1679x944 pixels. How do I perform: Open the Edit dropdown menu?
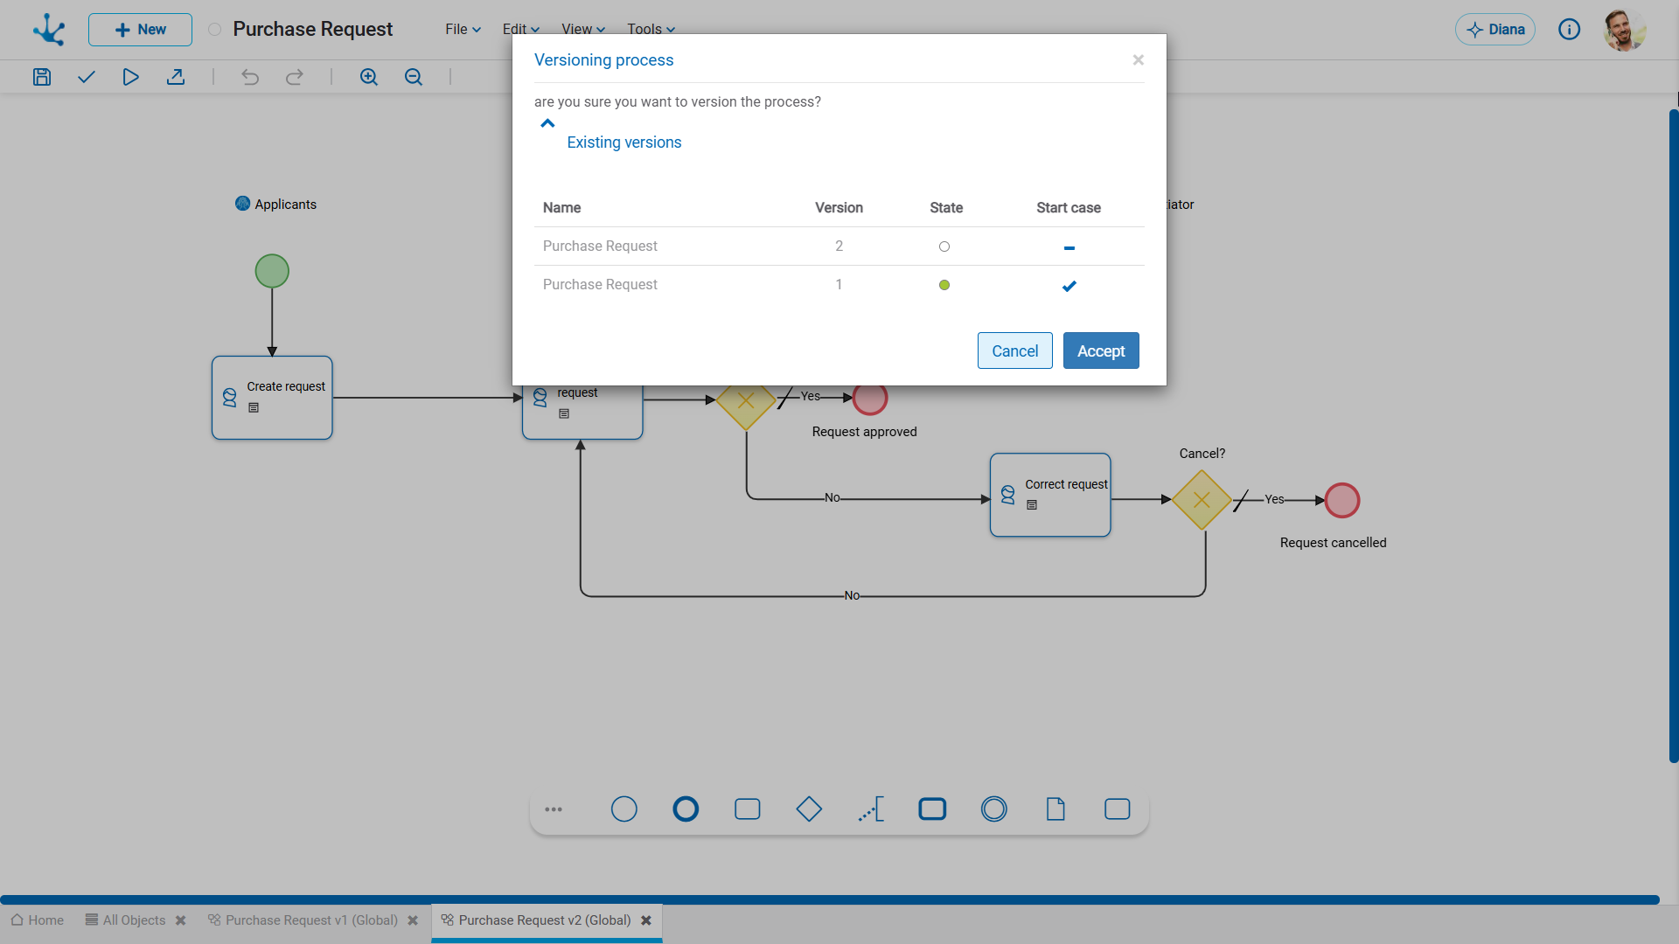521,29
